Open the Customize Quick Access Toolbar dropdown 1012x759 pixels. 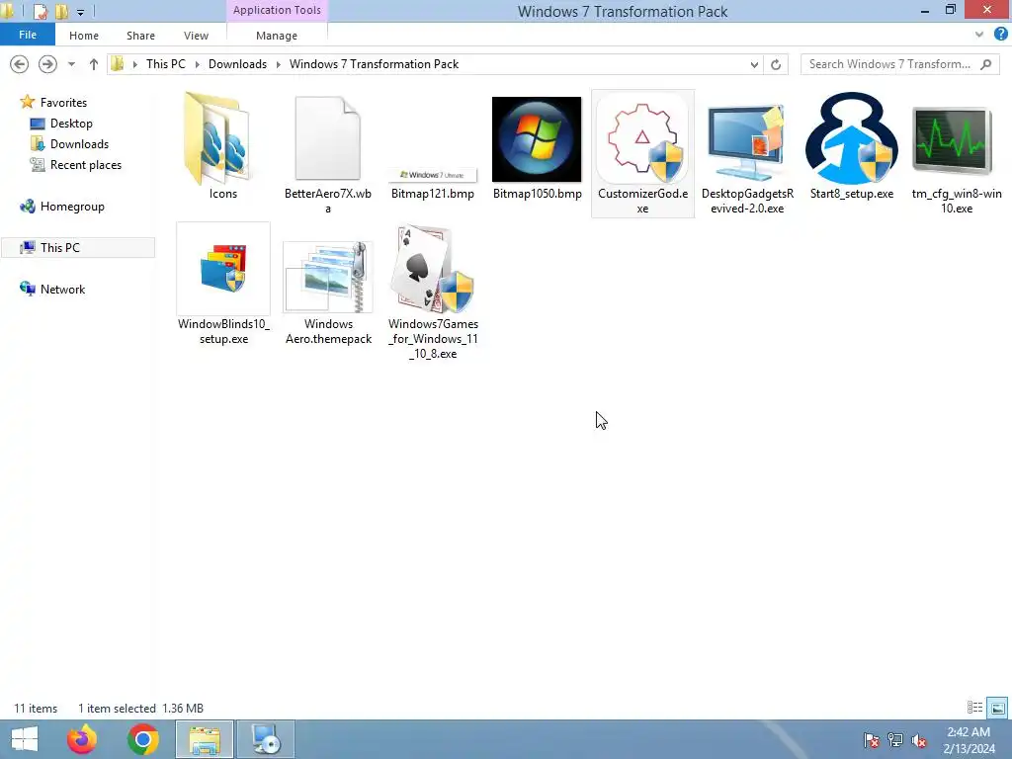click(x=81, y=12)
